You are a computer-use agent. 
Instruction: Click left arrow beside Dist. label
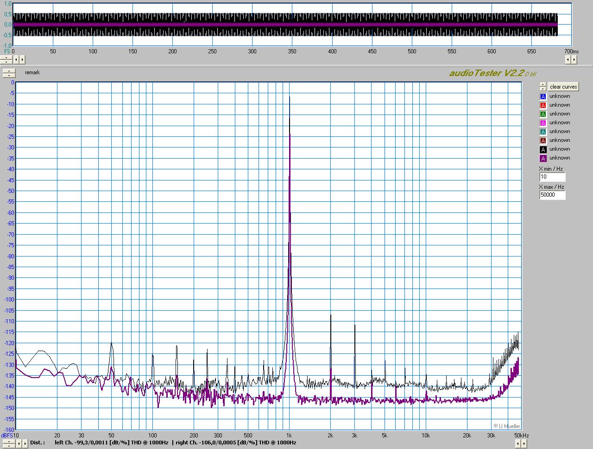click(x=19, y=443)
